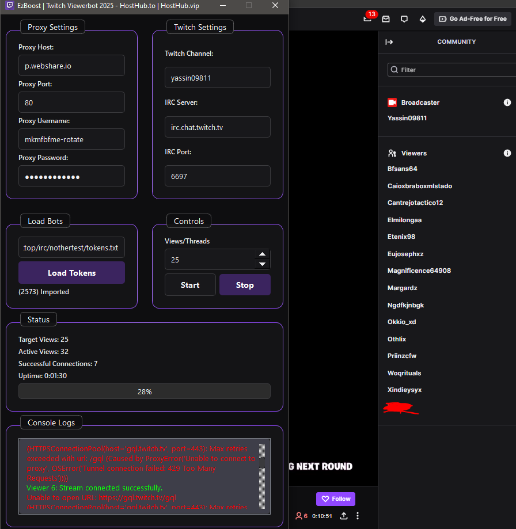Click broadcaster name Yassin09811
Image resolution: width=516 pixels, height=529 pixels.
[407, 118]
